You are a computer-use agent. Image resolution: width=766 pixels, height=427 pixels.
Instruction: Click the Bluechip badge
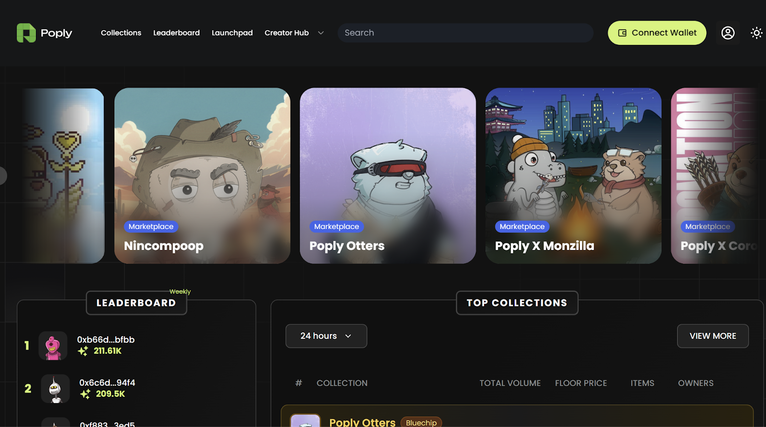click(421, 423)
